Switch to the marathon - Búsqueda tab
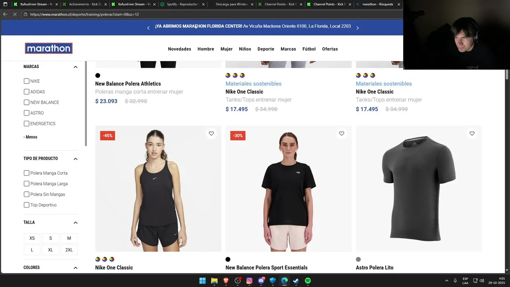510x287 pixels. click(x=378, y=4)
